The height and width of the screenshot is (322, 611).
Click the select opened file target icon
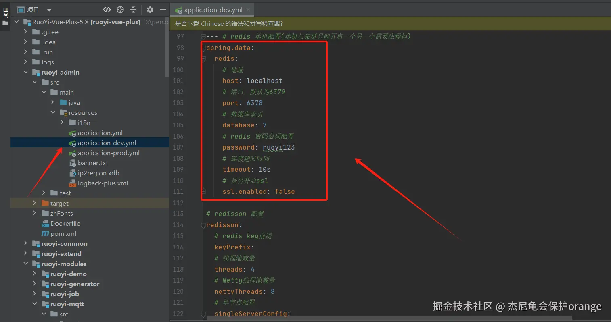(120, 10)
